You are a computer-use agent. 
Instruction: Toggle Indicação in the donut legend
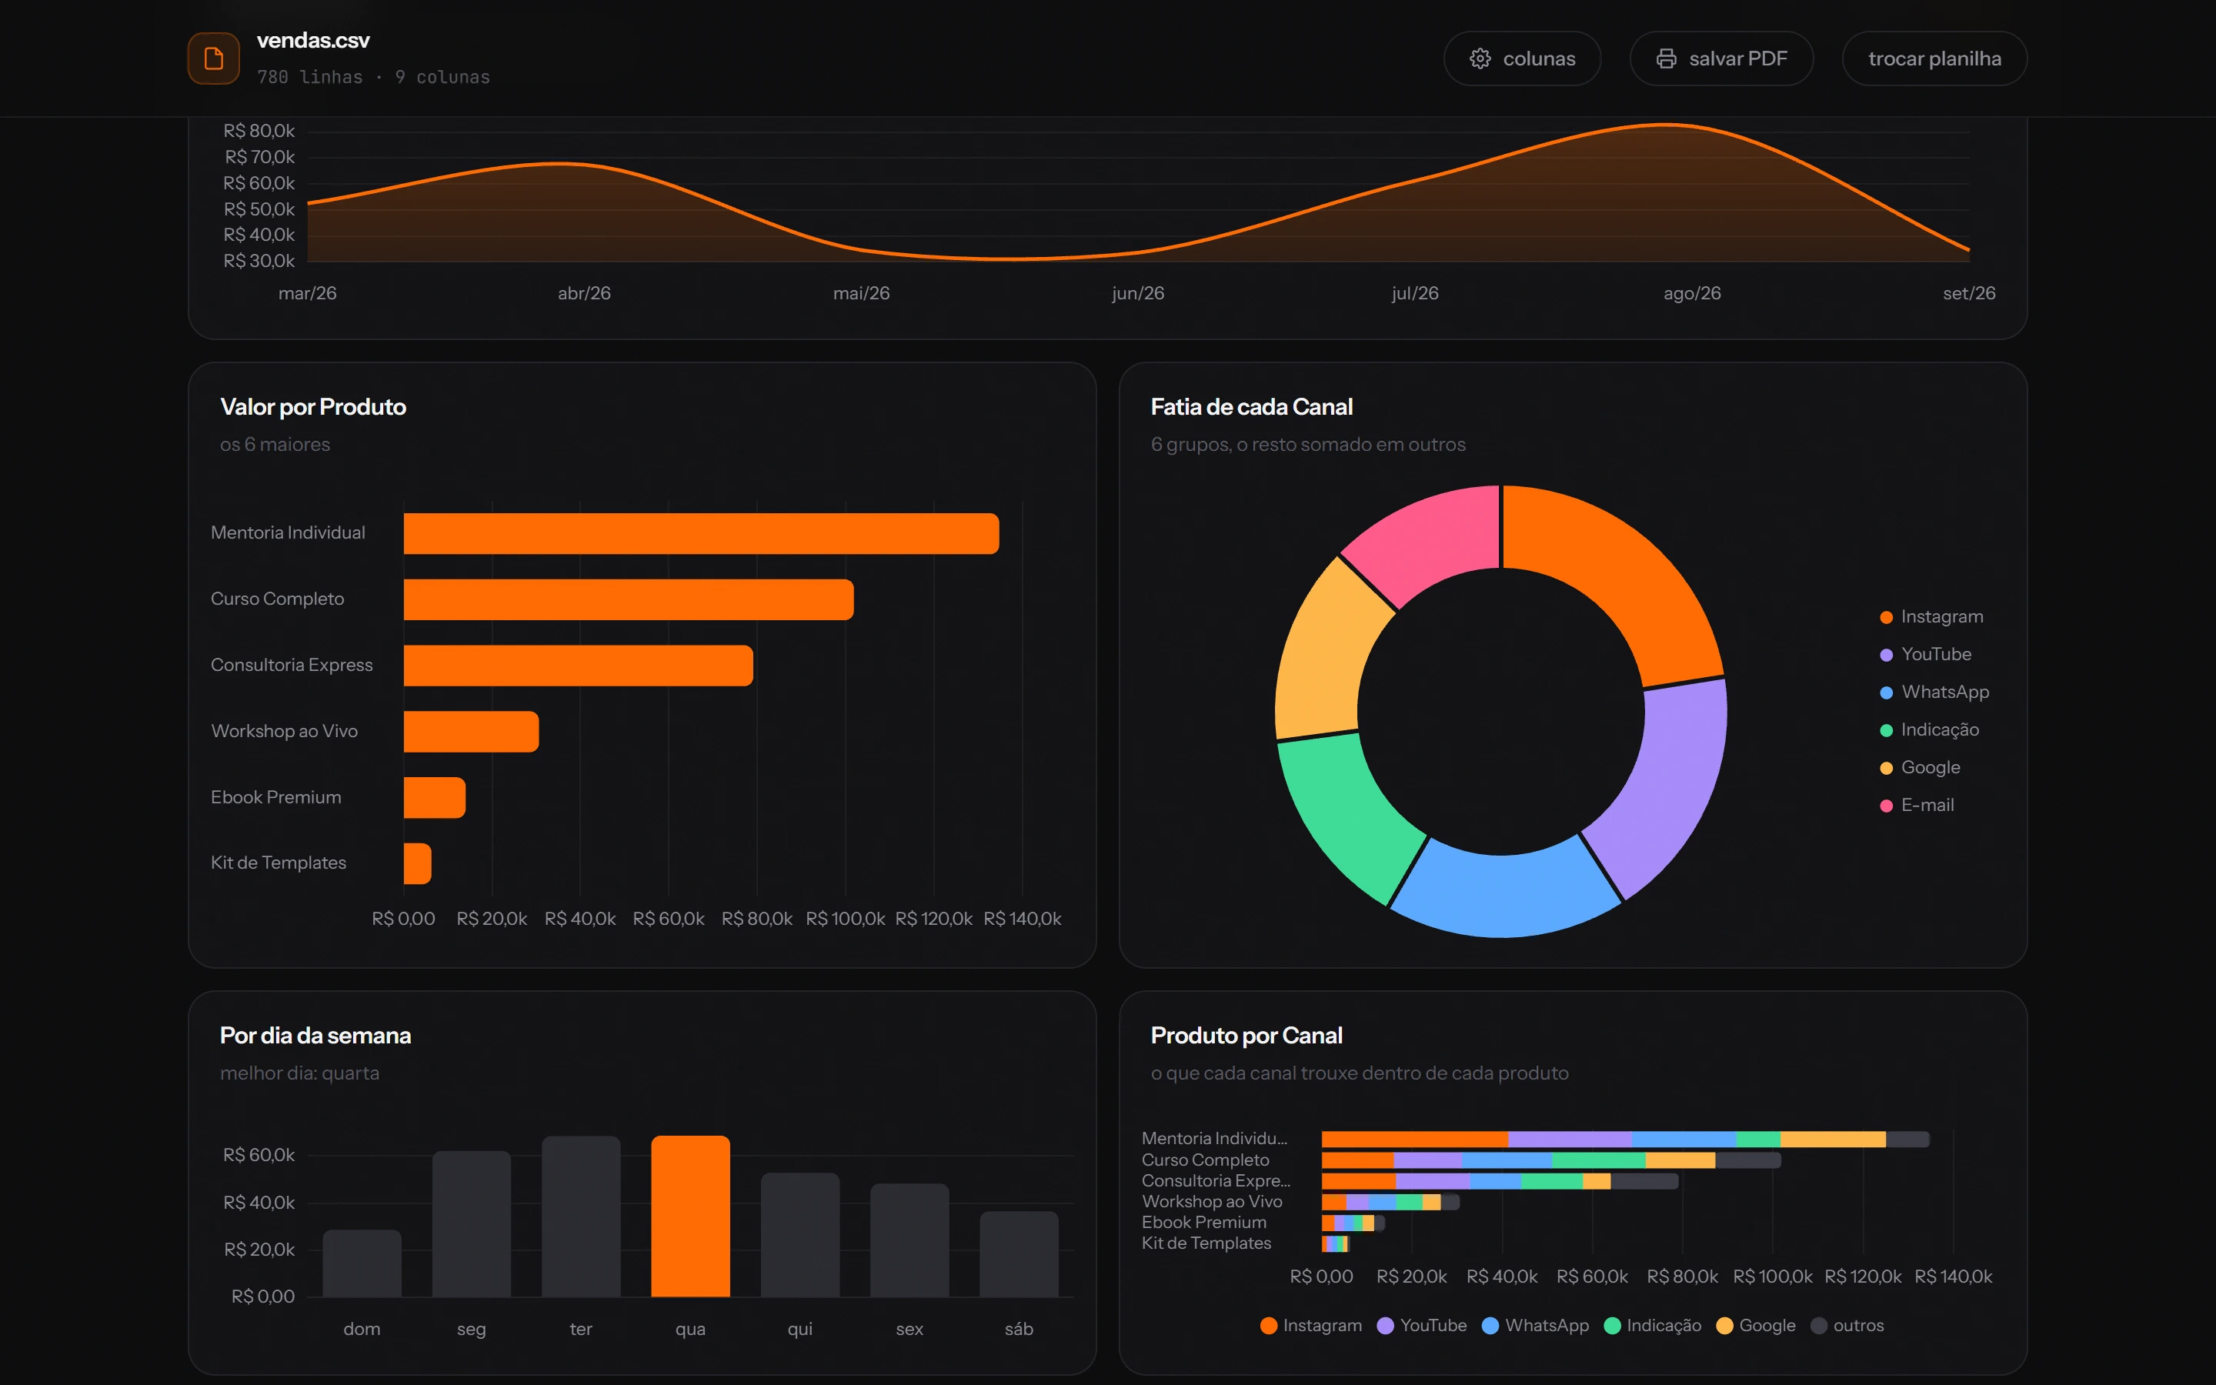pos(1928,729)
